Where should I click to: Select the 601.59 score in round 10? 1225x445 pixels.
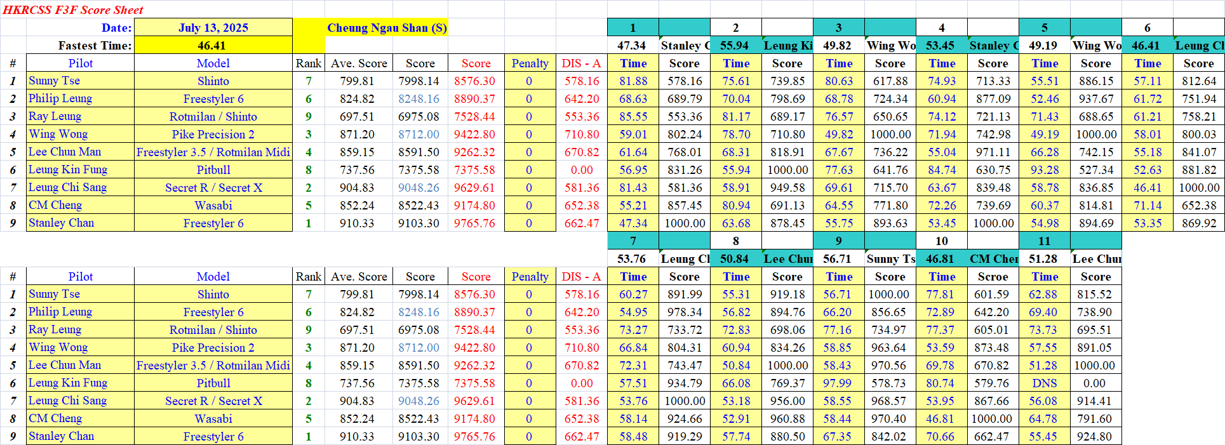click(x=991, y=294)
